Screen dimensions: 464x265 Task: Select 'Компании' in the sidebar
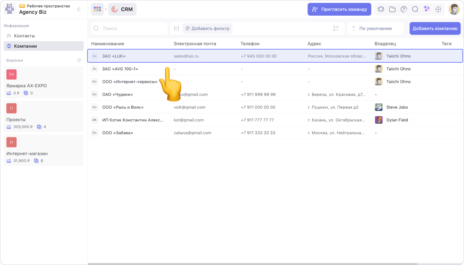point(25,46)
